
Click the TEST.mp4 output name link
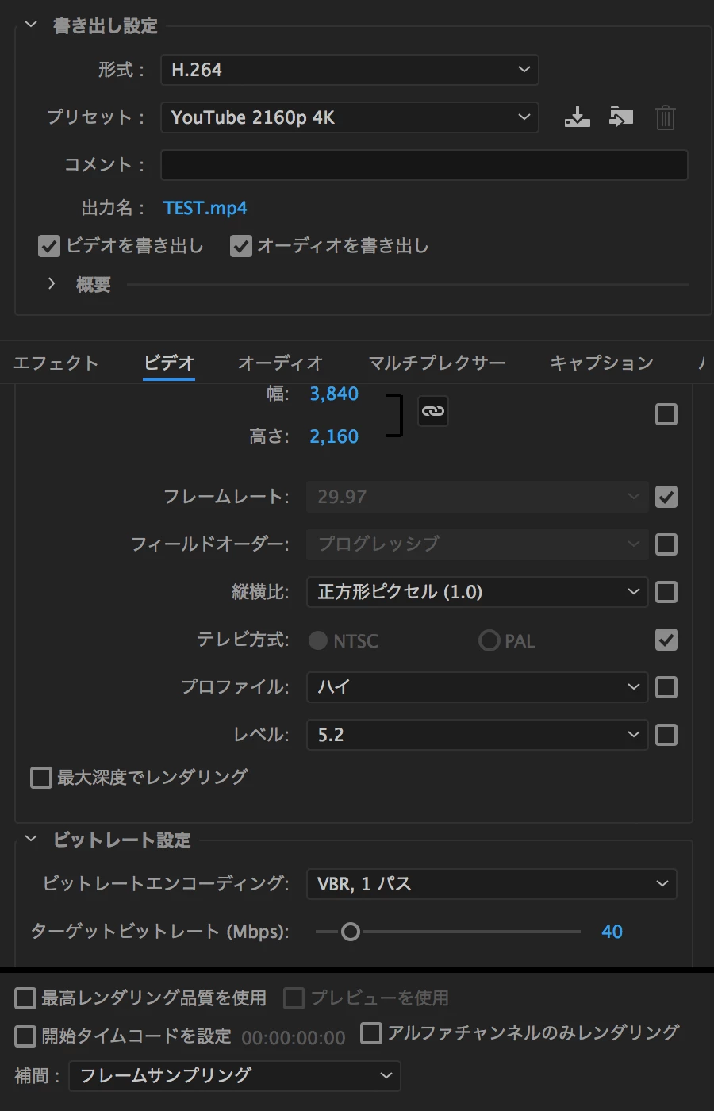205,208
